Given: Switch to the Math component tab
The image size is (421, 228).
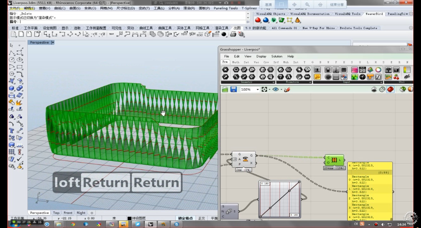Looking at the screenshot, I should point(236,62).
